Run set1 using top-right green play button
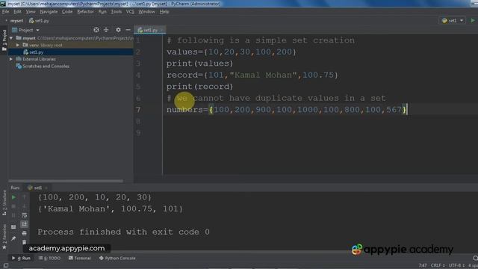This screenshot has width=478, height=269. pos(473,20)
